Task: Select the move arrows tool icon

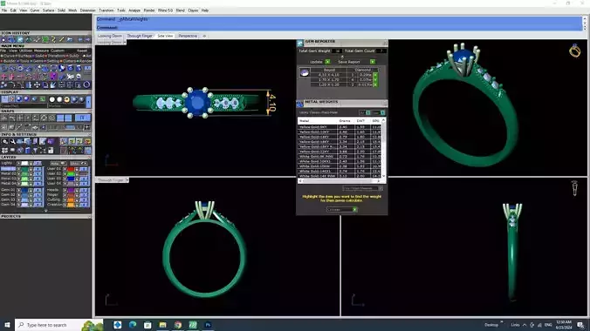Action: tap(38, 84)
